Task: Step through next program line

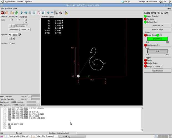Action: tap(26, 13)
